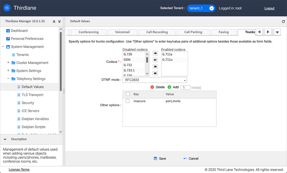Open the License Terms link
287x173 pixels.
click(x=19, y=170)
